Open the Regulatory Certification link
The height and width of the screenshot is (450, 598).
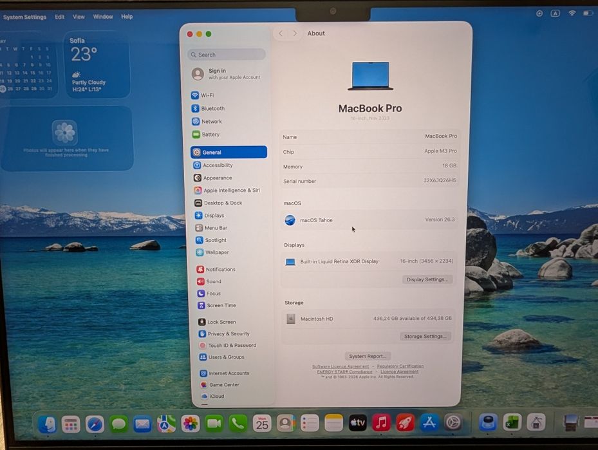coord(400,366)
